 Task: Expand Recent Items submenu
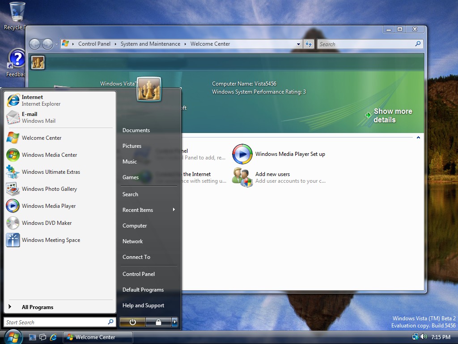(x=149, y=210)
